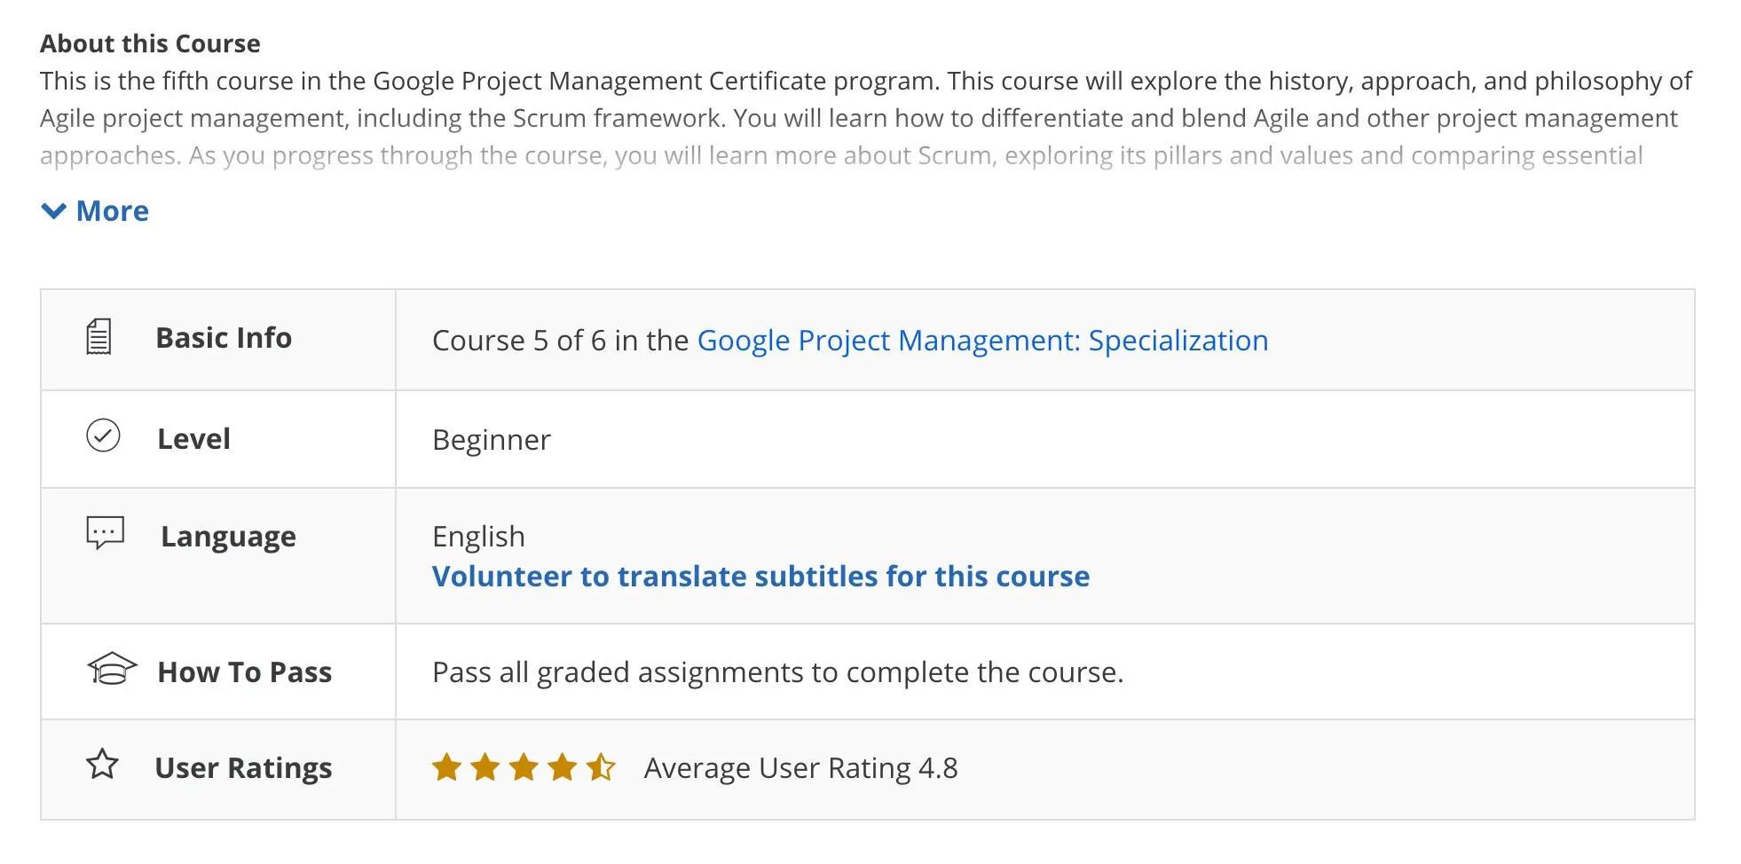Image resolution: width=1741 pixels, height=864 pixels.
Task: Open the Google Project Management: Specialization link
Action: click(982, 341)
